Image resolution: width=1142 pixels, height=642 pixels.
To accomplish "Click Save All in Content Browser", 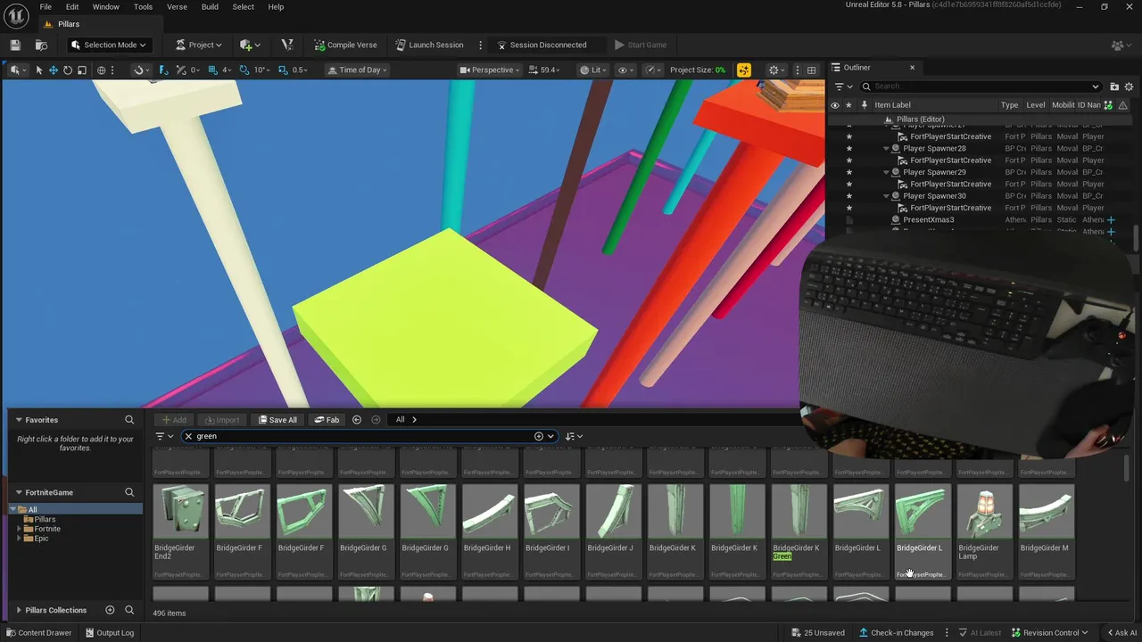I will point(277,420).
